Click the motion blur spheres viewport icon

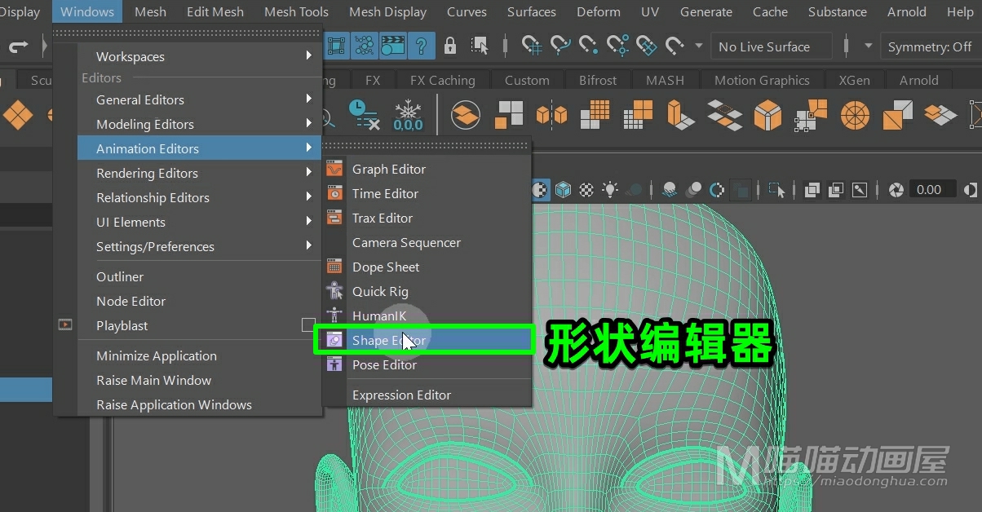[693, 190]
